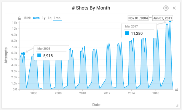The image size is (182, 110).
Task: Click the 0.0 y-axis tick label
Action: coord(15,90)
